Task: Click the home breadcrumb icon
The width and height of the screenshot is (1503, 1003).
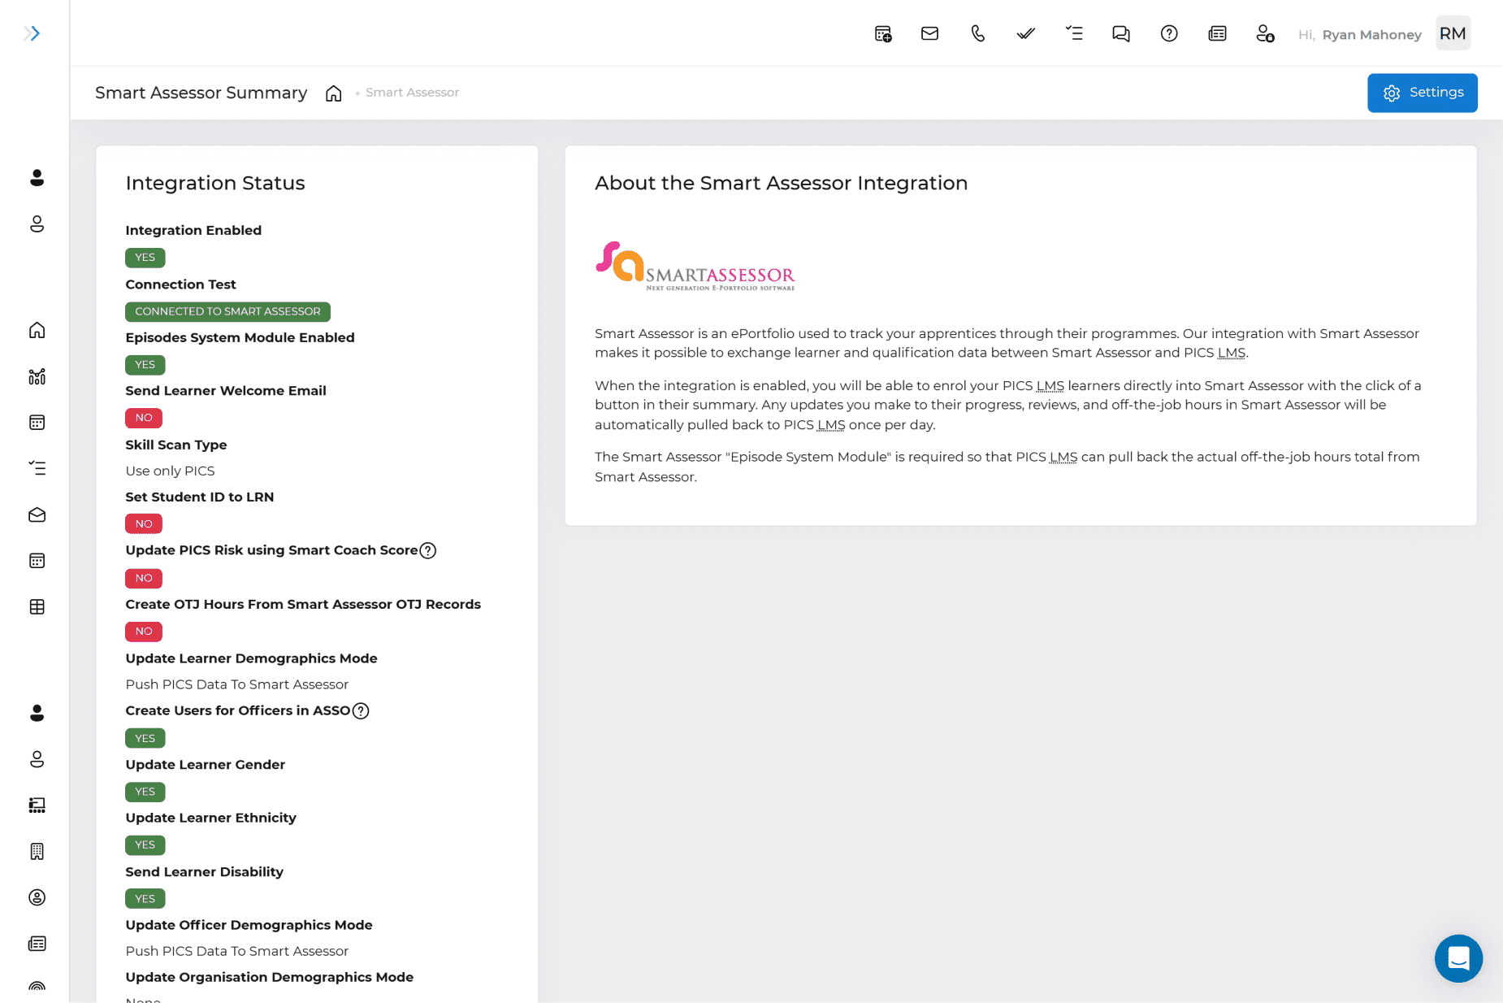Action: [333, 93]
